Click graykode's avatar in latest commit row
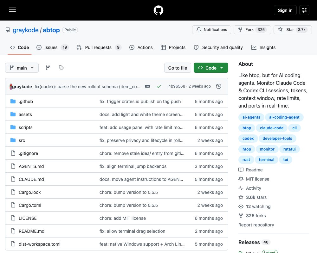The height and width of the screenshot is (253, 317). pos(11,87)
